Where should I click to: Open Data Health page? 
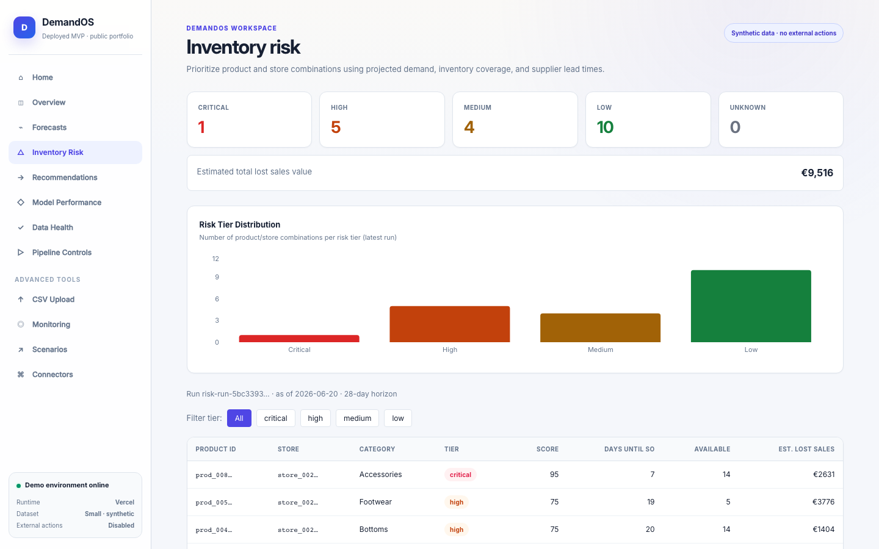[75, 228]
